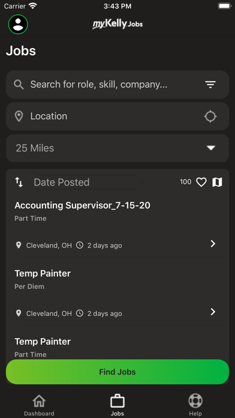
Task: Open the user profile avatar icon
Action: (18, 24)
